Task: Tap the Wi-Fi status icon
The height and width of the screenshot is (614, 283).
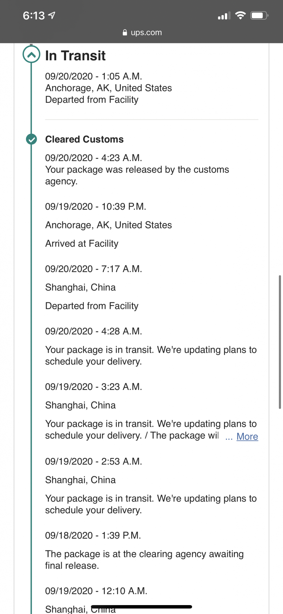Action: [x=240, y=15]
